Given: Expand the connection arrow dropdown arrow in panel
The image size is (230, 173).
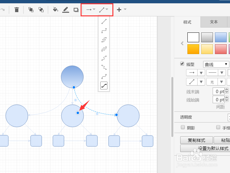Looking at the screenshot, I should click(201, 73).
